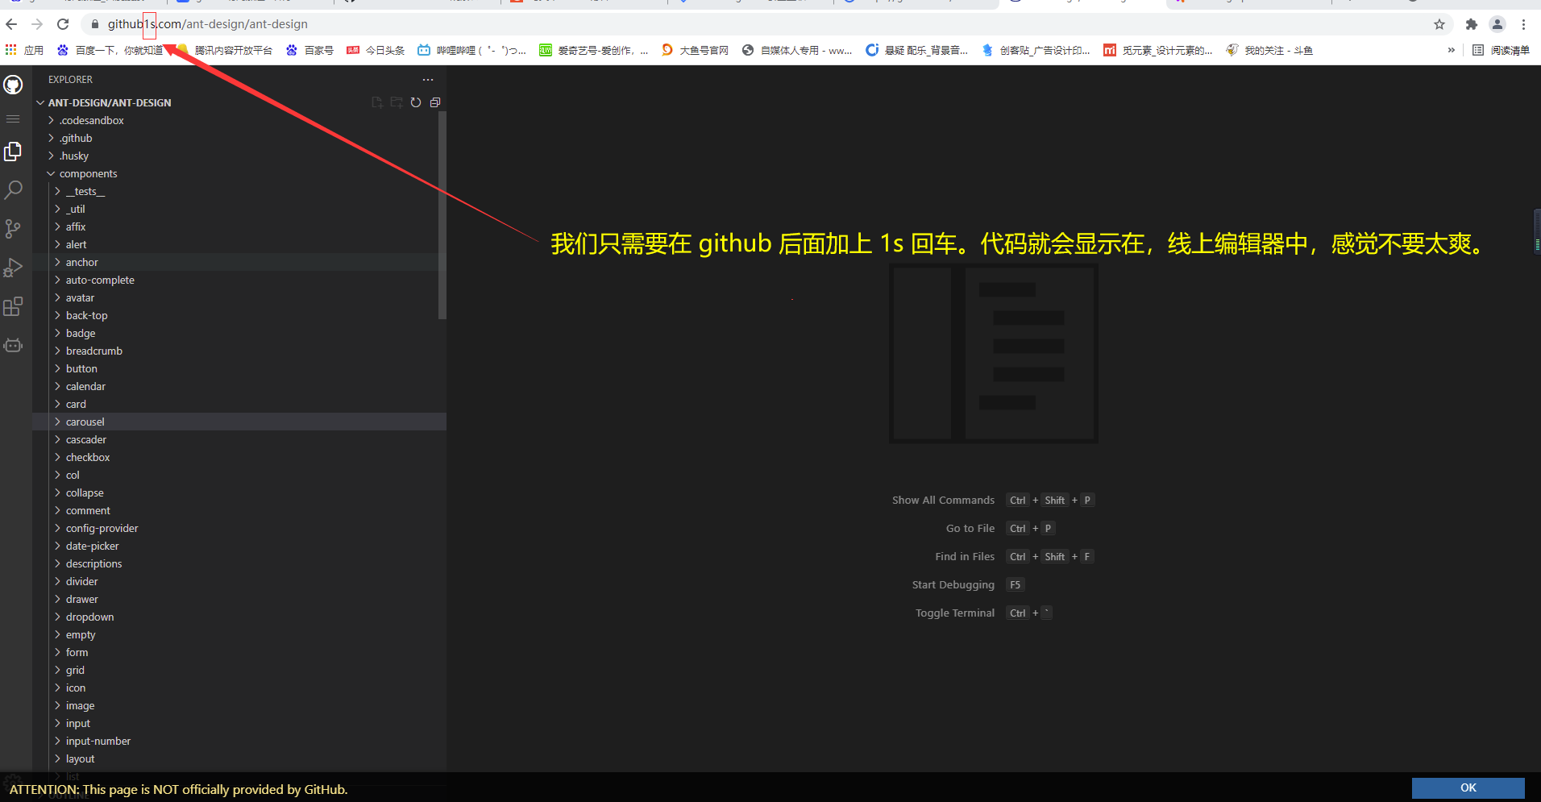Viewport: 1541px width, 802px height.
Task: Open the Chrome three-dot menu
Action: (x=1524, y=24)
